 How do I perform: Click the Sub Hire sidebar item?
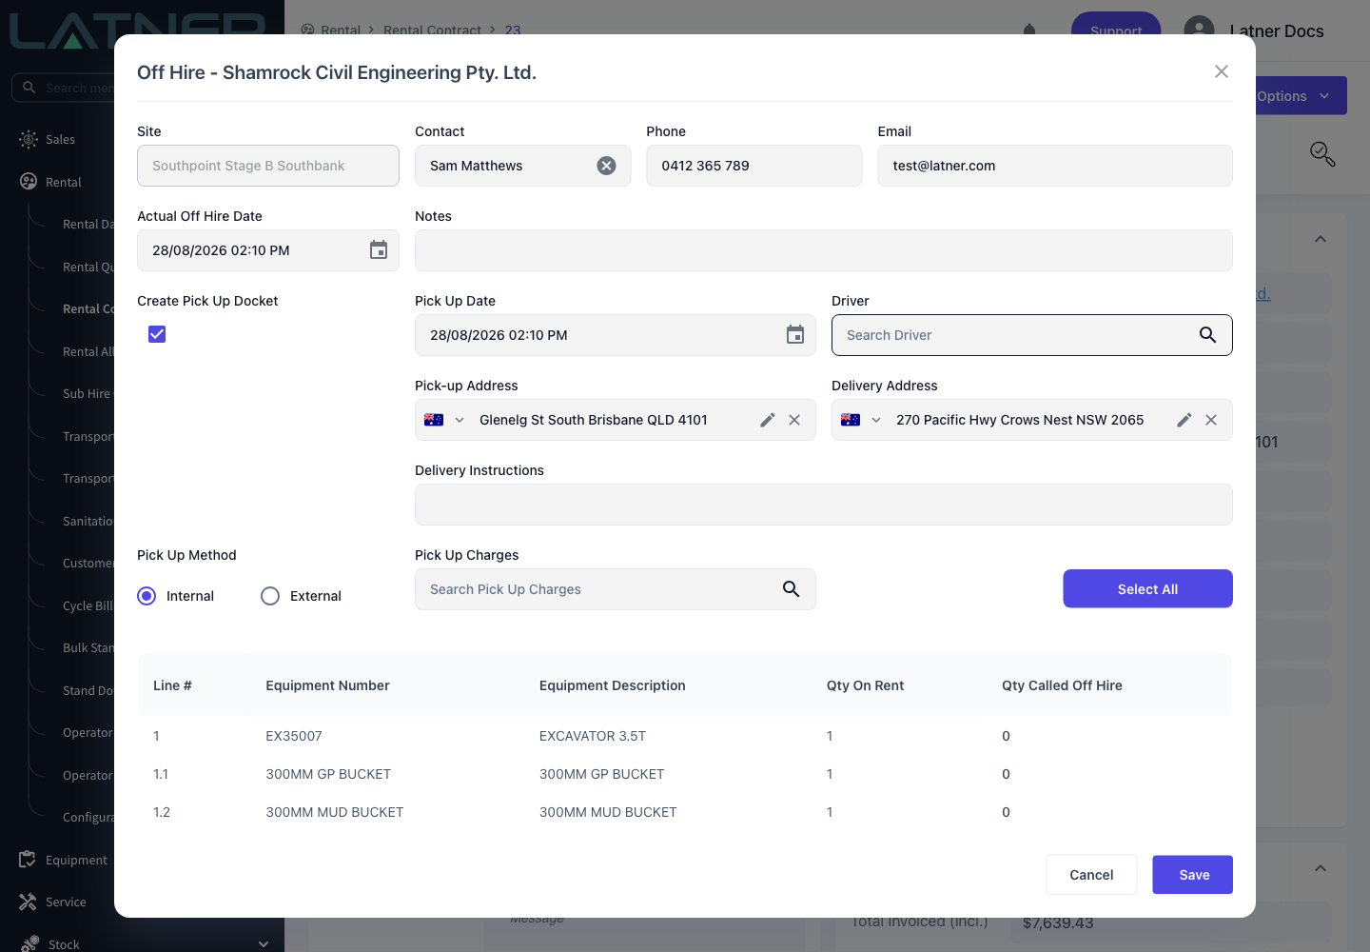coord(88,393)
